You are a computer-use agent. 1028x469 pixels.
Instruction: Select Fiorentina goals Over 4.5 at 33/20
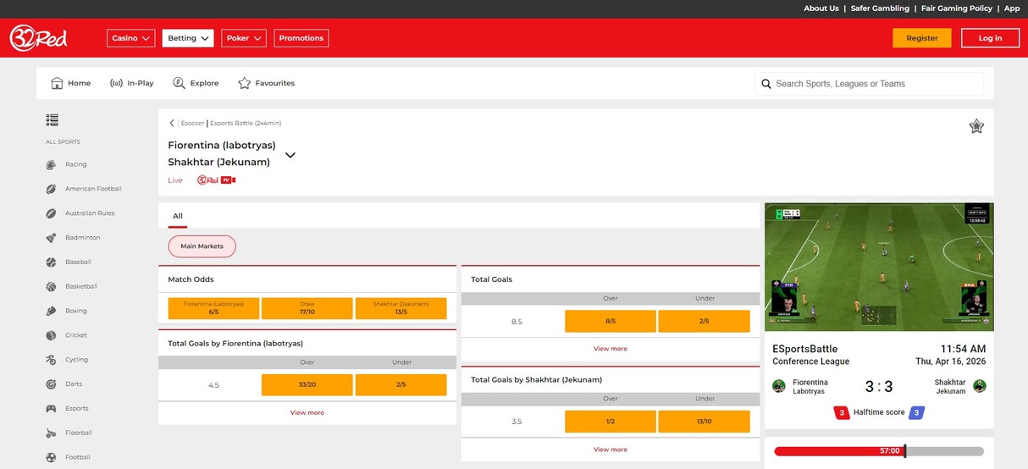click(307, 384)
